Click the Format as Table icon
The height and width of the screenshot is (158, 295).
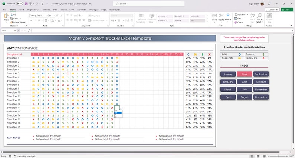click(152, 16)
